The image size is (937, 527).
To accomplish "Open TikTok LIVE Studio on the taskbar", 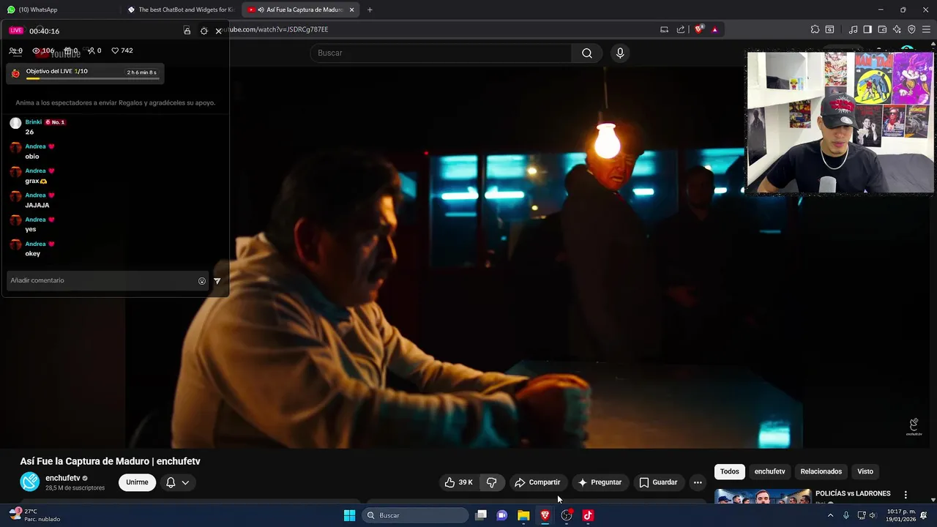I will [588, 515].
